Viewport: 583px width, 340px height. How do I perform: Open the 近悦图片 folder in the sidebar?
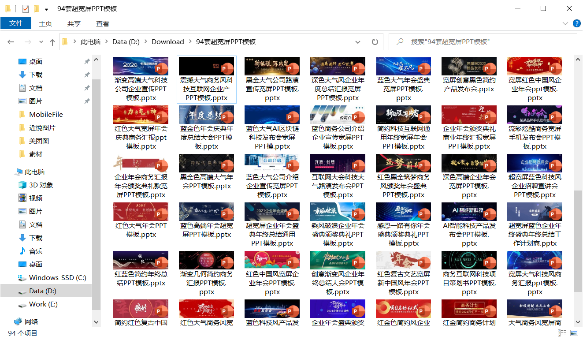point(42,127)
